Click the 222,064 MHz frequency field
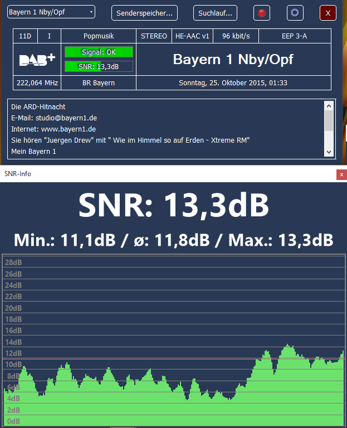347x428 pixels. coord(37,83)
